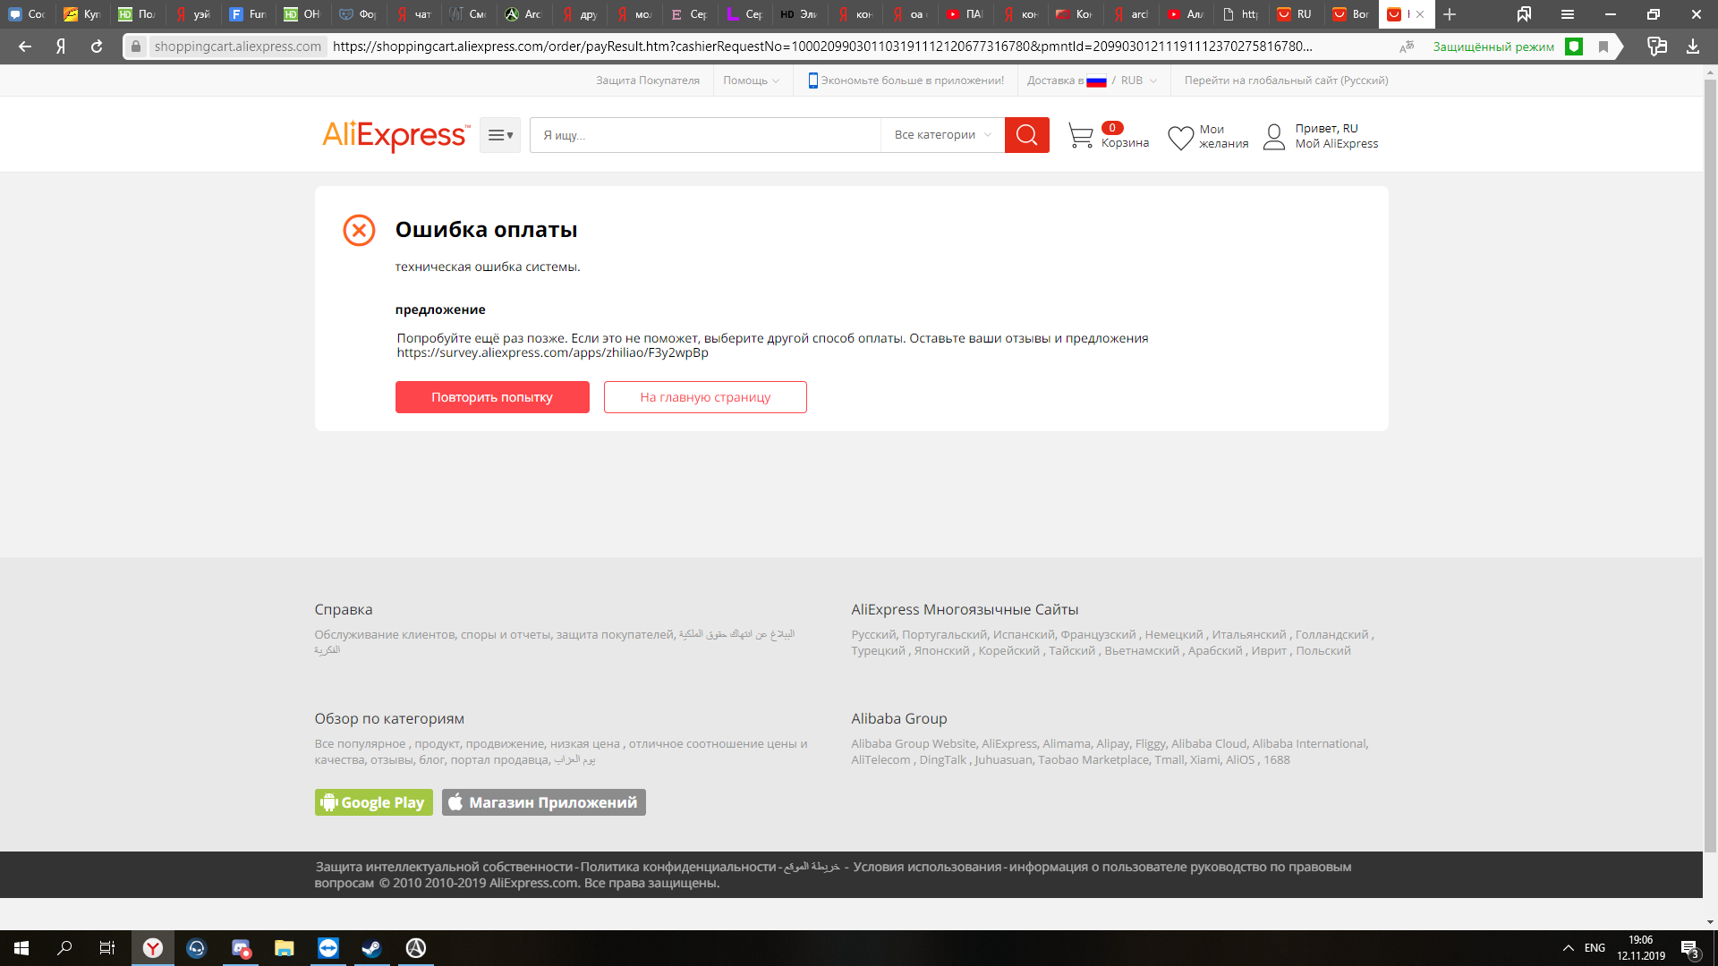The height and width of the screenshot is (966, 1718).
Task: Open 'Защита Покупателя' link
Action: pos(648,80)
